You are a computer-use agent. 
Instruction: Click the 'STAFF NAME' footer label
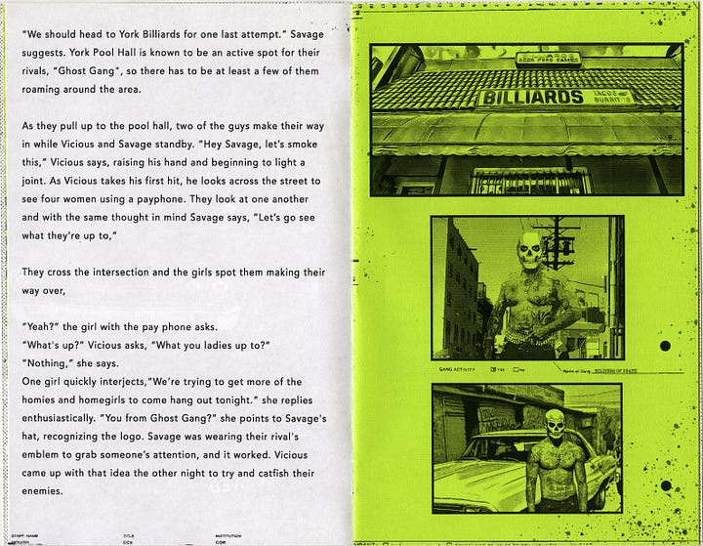coord(24,535)
